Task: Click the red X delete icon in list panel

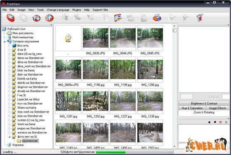Action: point(221,122)
